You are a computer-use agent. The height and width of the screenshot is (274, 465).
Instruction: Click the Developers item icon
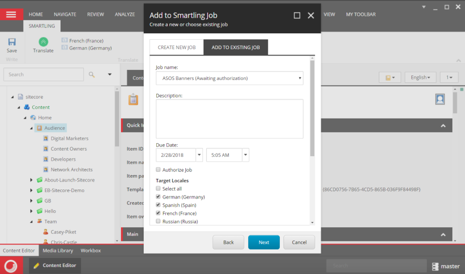pyautogui.click(x=45, y=159)
